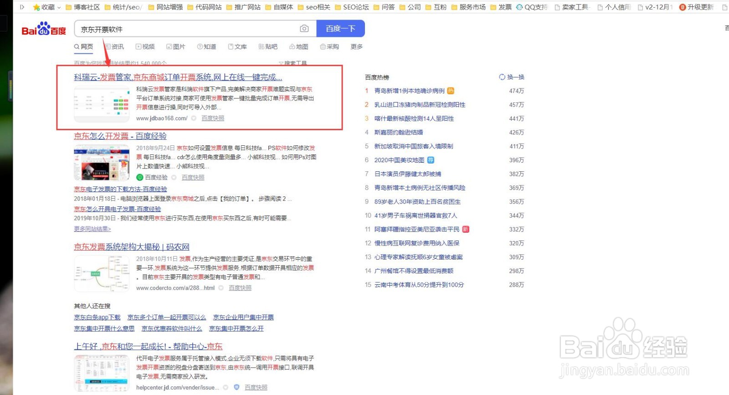The width and height of the screenshot is (729, 395).
Task: Click 更多同站结果 link
Action: 92,229
